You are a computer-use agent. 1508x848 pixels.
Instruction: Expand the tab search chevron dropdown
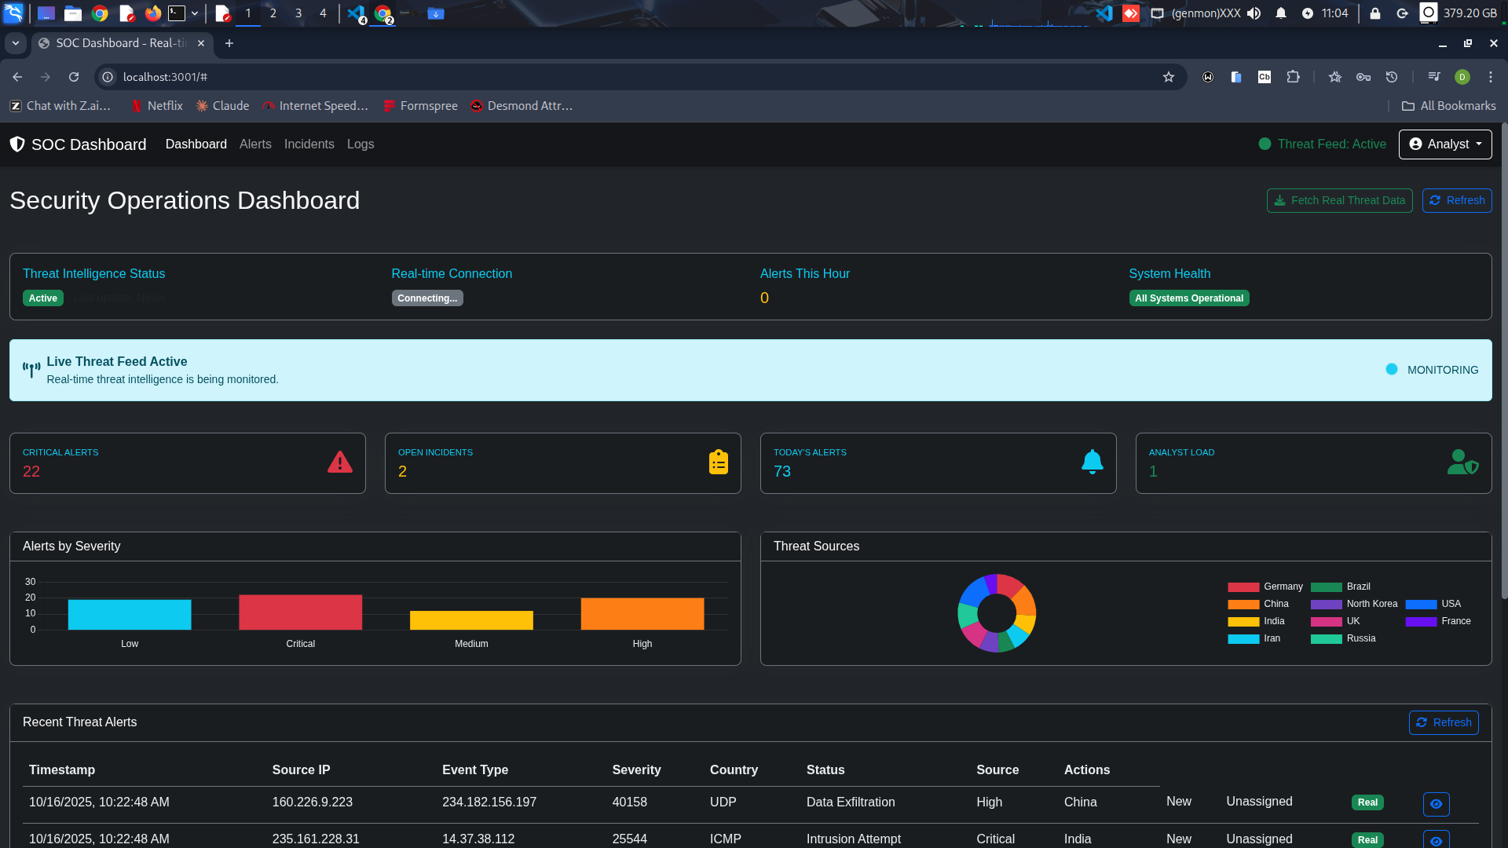tap(16, 43)
